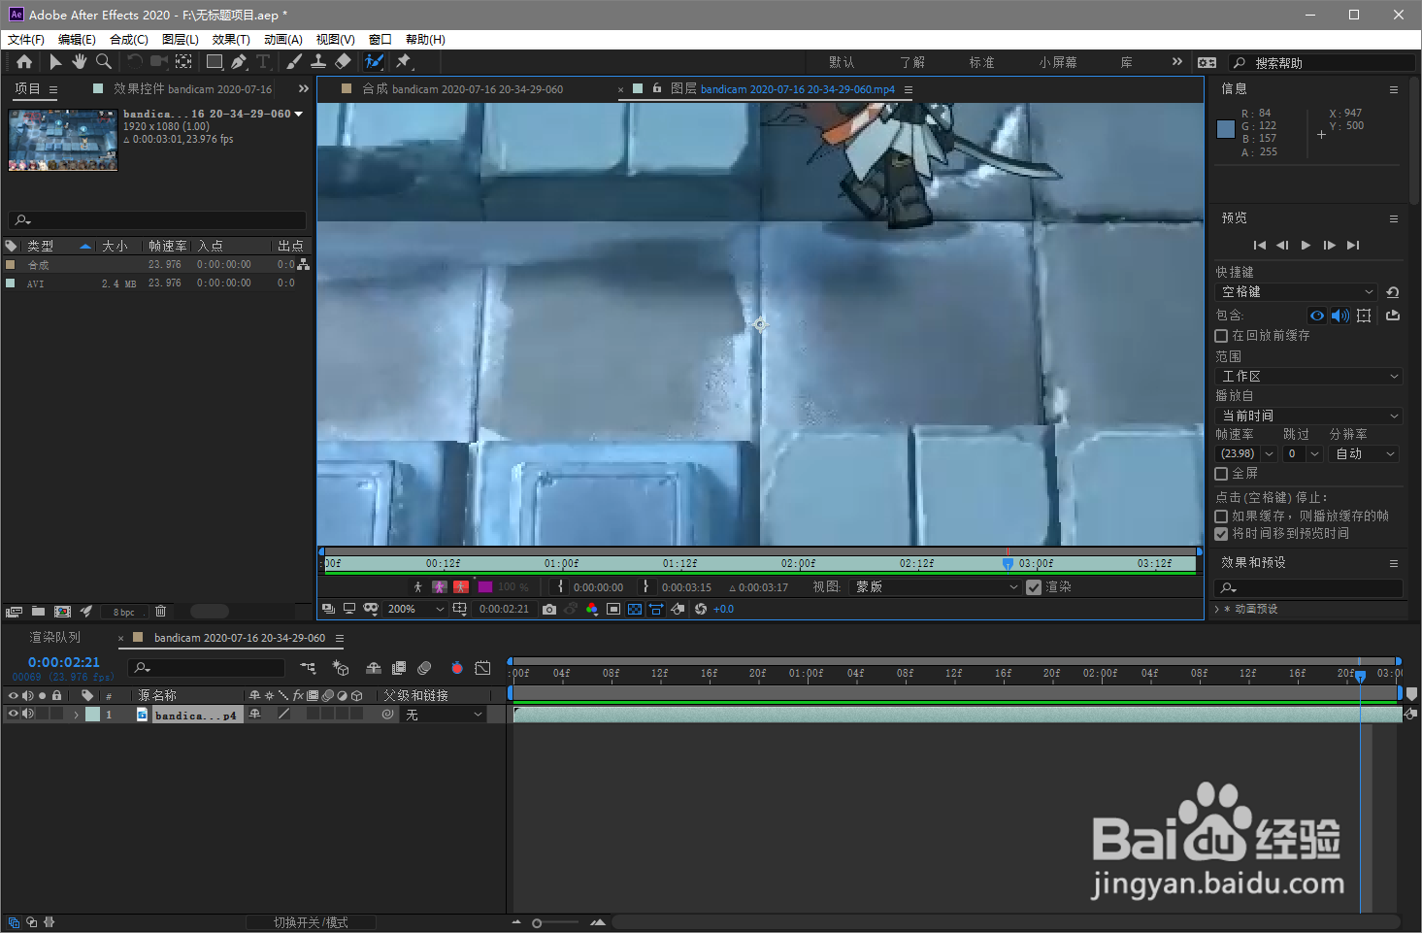Screen dimensions: 1422x933
Task: Open the parent '无' dropdown for layer
Action: click(443, 715)
